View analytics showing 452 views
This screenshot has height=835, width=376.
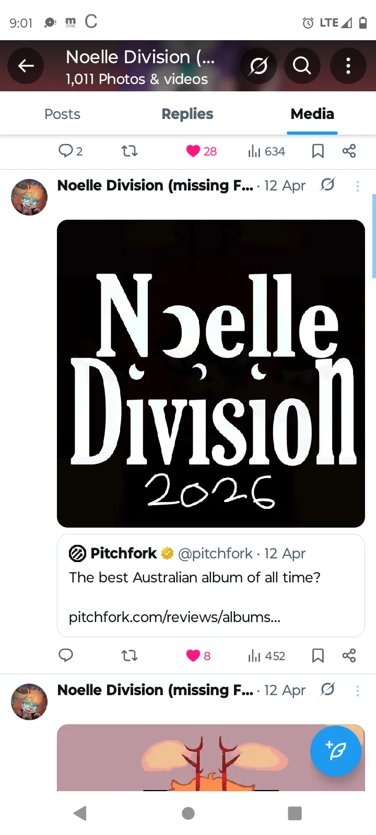[267, 656]
